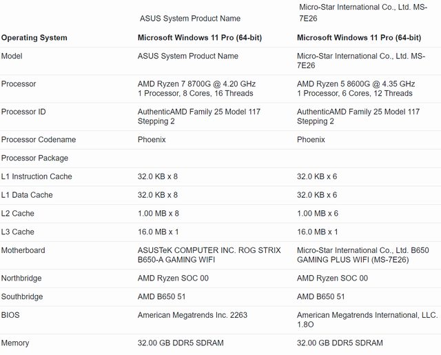Click the Motherboard row label
Screen dimensions: 441x355
click(x=23, y=251)
